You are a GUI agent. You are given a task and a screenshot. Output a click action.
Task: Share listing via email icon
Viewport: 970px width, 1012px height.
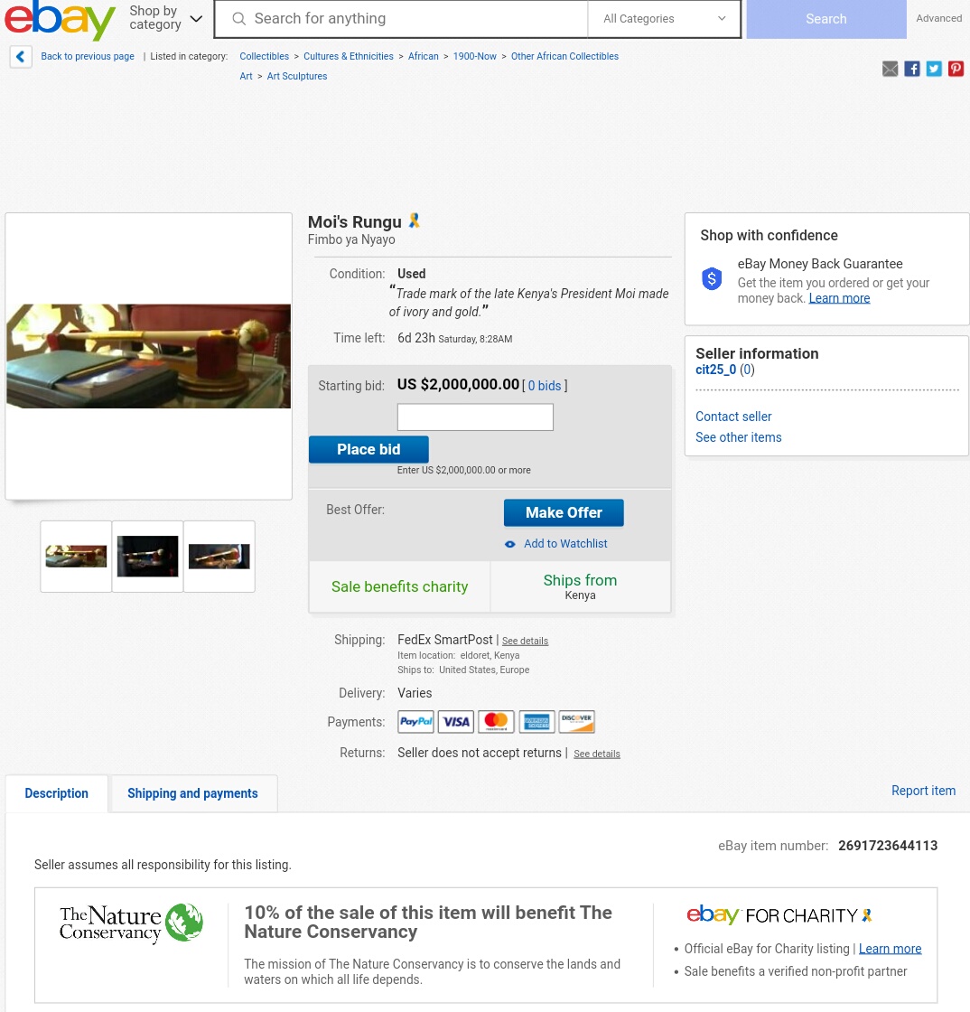tap(890, 69)
